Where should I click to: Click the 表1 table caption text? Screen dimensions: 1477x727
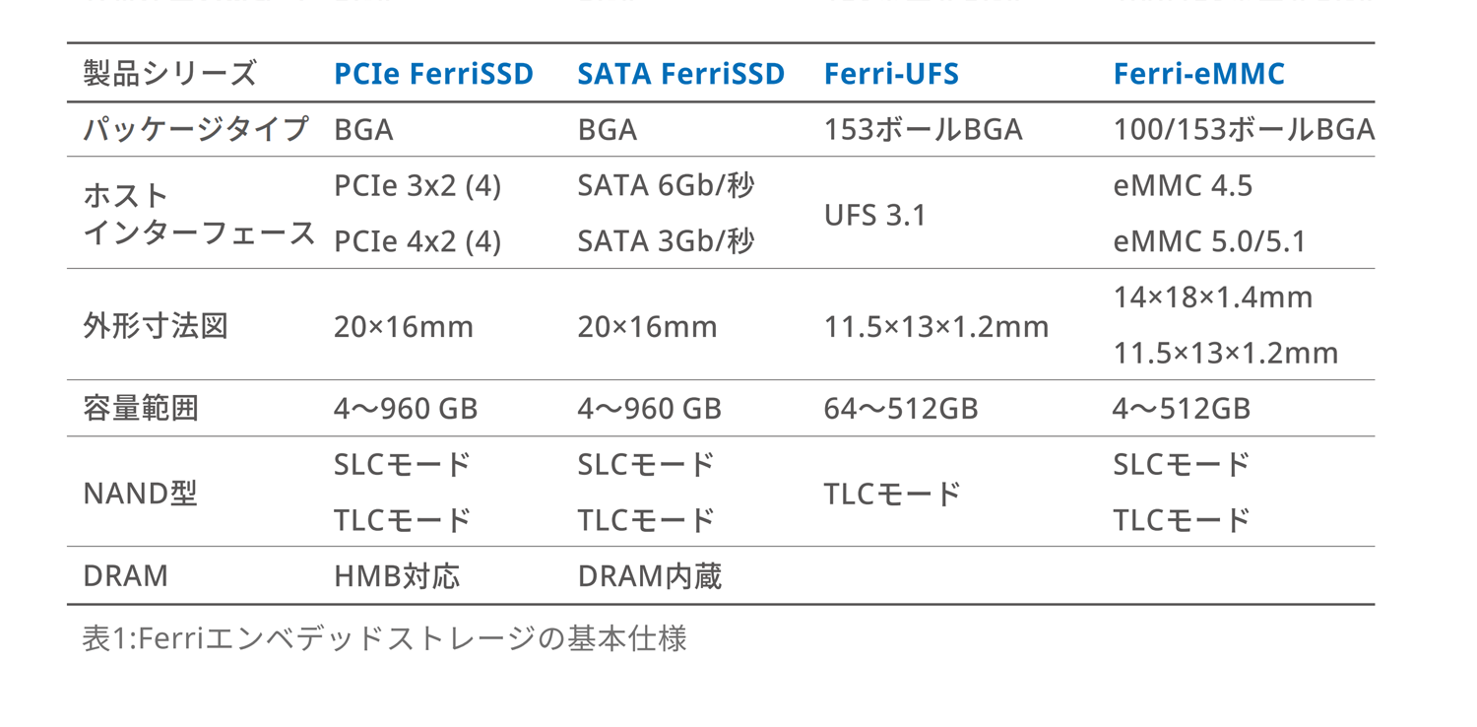(x=384, y=638)
